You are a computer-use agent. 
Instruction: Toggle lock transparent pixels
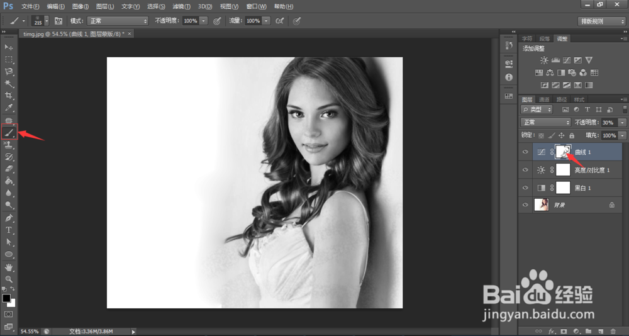pos(541,136)
